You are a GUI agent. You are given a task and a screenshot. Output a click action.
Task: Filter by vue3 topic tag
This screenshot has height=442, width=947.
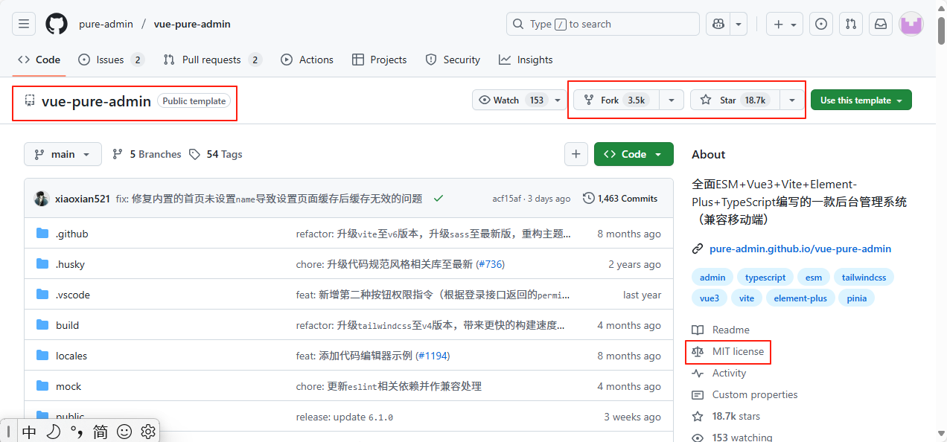[710, 298]
